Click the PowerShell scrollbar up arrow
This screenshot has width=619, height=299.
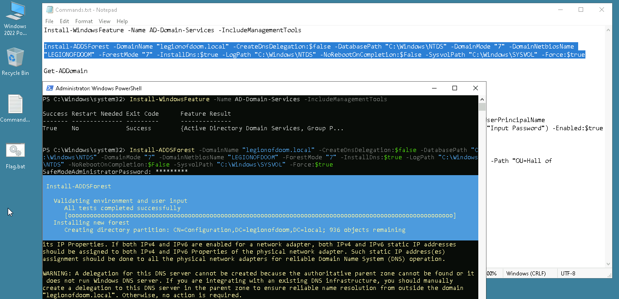(x=482, y=99)
